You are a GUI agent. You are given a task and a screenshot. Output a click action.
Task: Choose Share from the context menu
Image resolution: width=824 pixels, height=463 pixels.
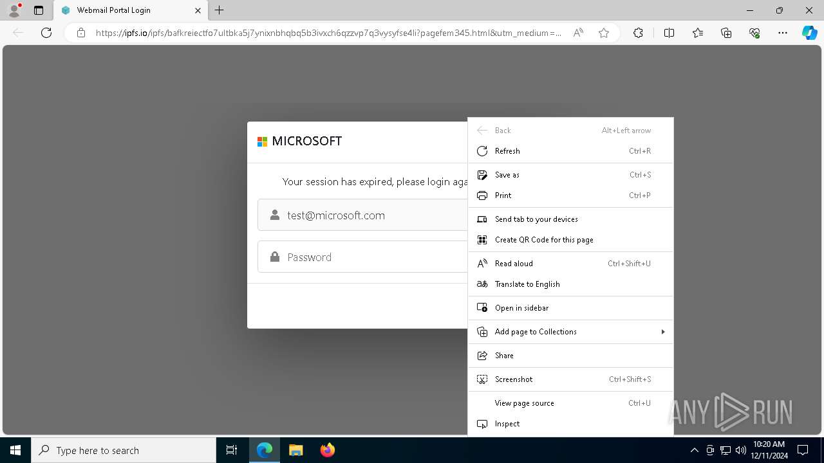point(570,356)
